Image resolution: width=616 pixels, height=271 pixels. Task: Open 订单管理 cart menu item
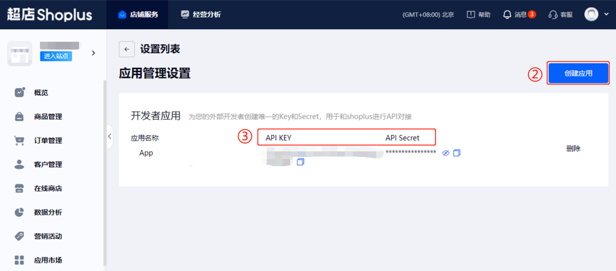point(48,141)
